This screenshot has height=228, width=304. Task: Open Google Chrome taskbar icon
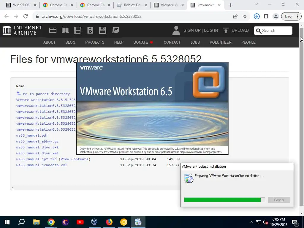[51, 222]
